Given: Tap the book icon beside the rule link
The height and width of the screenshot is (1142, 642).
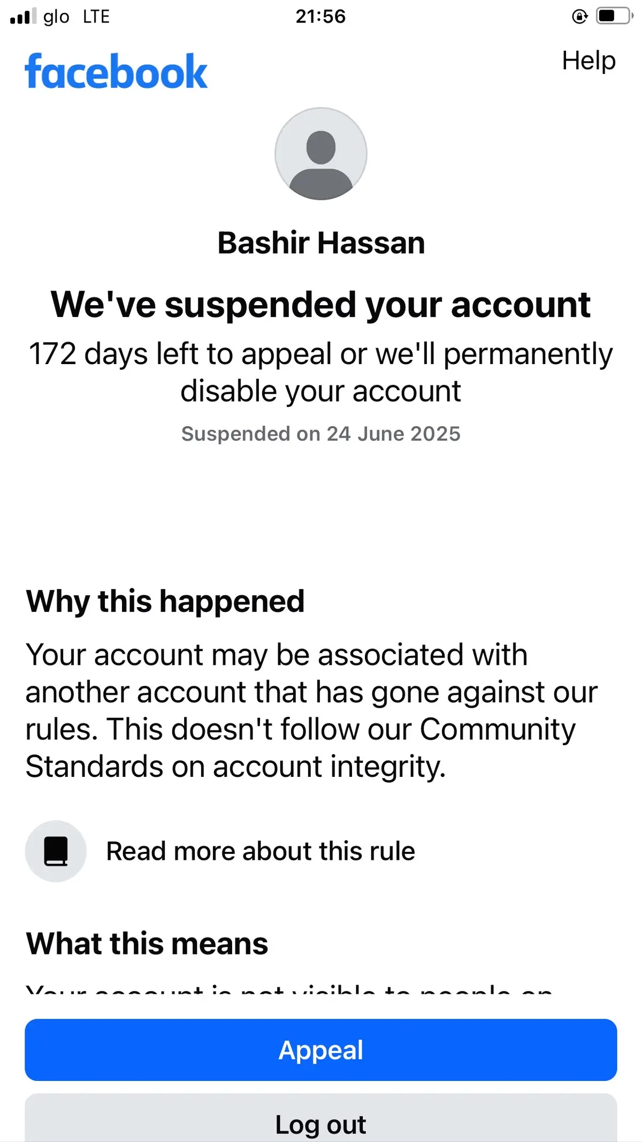Looking at the screenshot, I should click(x=56, y=851).
